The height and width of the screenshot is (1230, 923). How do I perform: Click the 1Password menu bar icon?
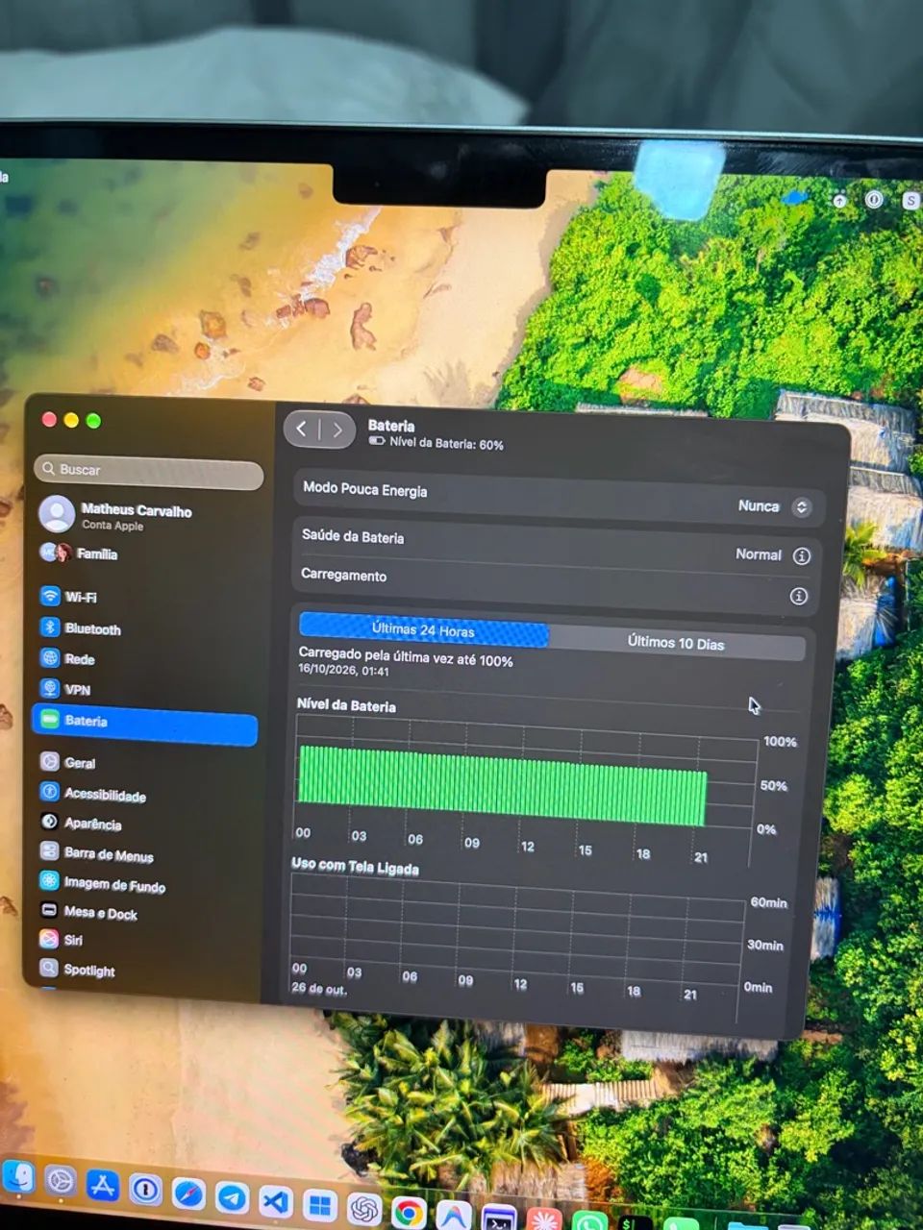pos(874,199)
